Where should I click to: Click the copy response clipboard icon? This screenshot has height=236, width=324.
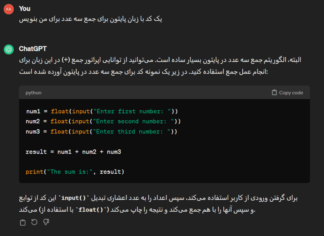click(23, 222)
